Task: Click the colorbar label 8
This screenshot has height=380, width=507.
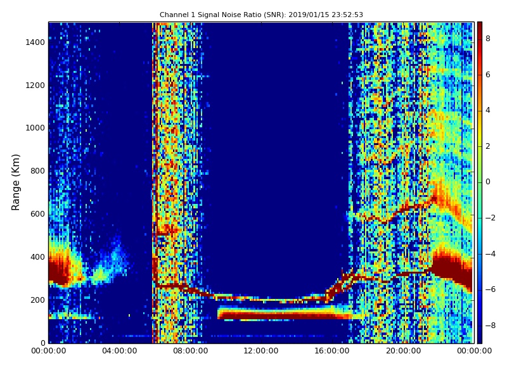Action: coord(488,39)
